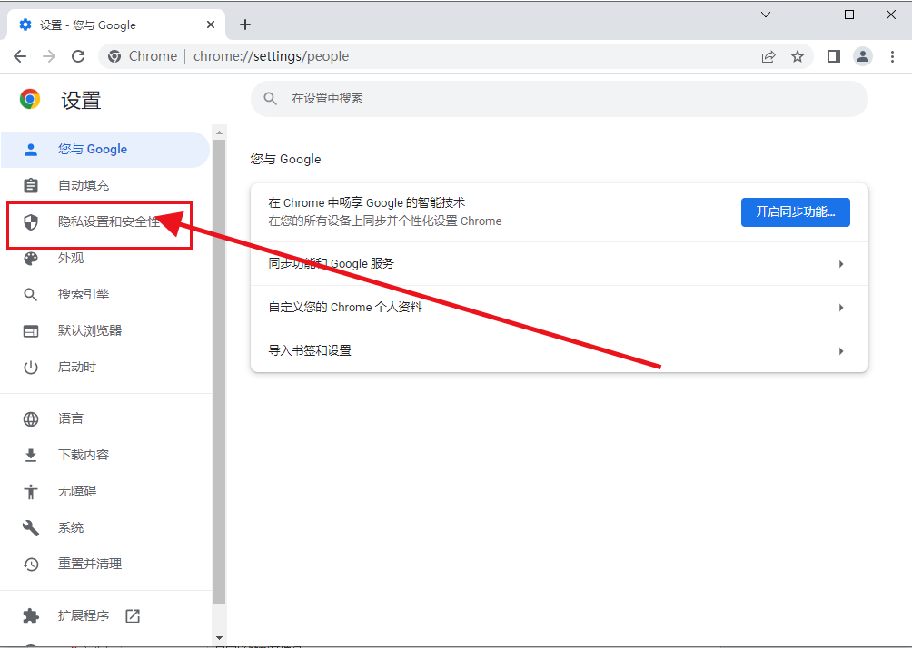912x648 pixels.
Task: Click the sidebar scrollbar down arrow
Action: pyautogui.click(x=219, y=638)
